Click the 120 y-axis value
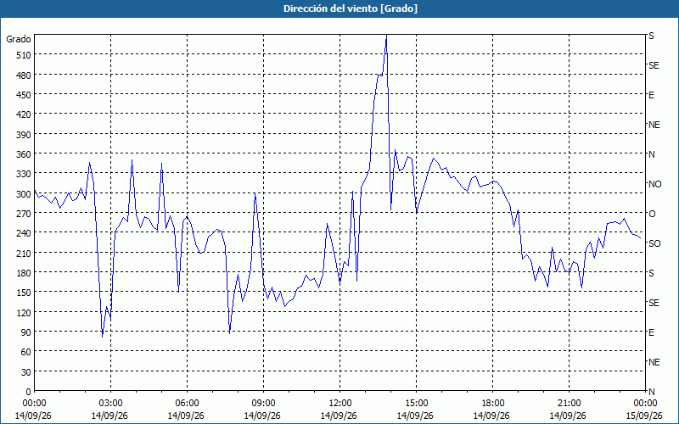This screenshot has height=424, width=679. tap(24, 313)
